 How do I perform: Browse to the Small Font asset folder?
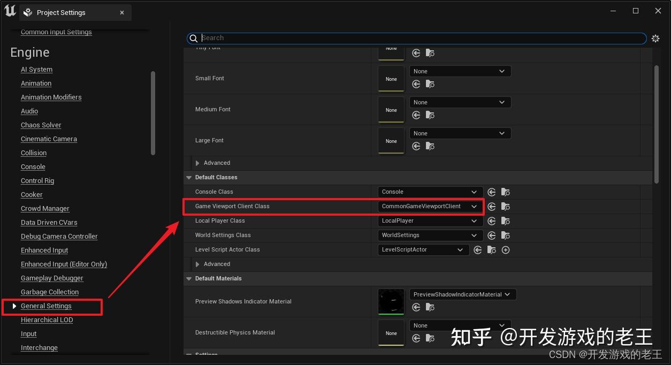430,84
